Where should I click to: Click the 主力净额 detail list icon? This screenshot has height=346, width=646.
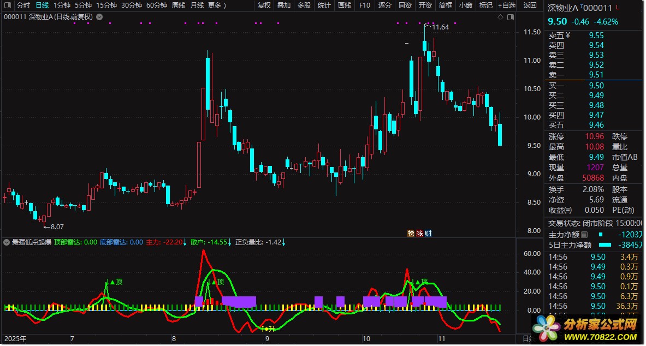point(584,235)
